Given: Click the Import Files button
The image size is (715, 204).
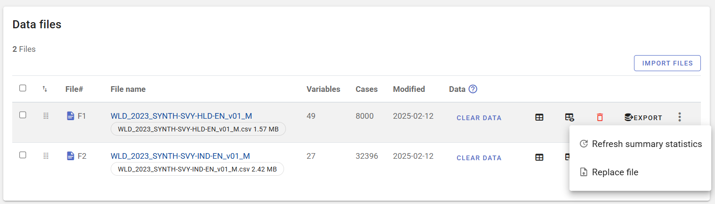Looking at the screenshot, I should pyautogui.click(x=667, y=63).
